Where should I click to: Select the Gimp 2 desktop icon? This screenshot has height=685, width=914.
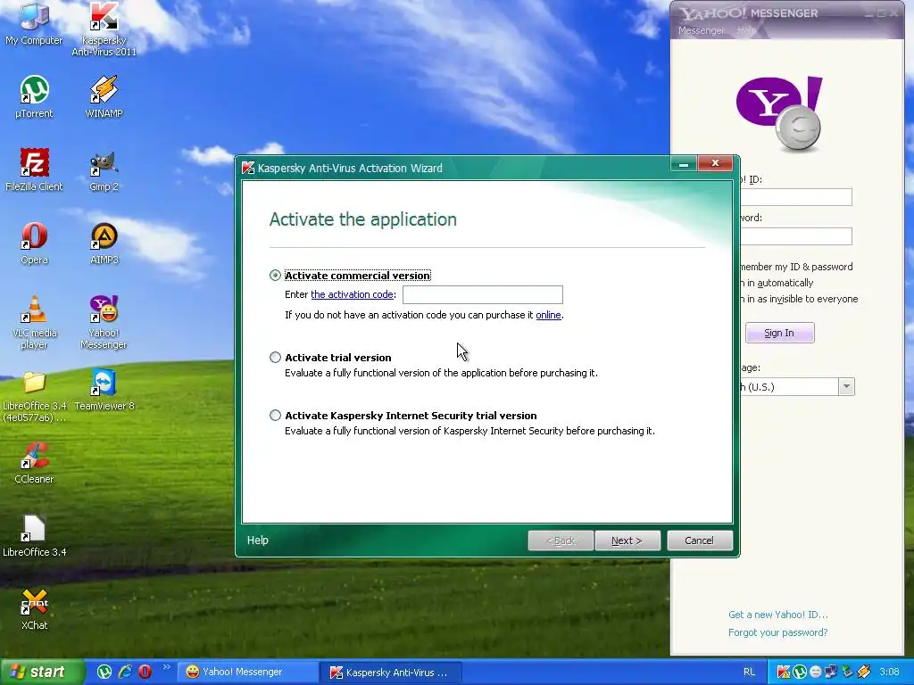coord(104,170)
